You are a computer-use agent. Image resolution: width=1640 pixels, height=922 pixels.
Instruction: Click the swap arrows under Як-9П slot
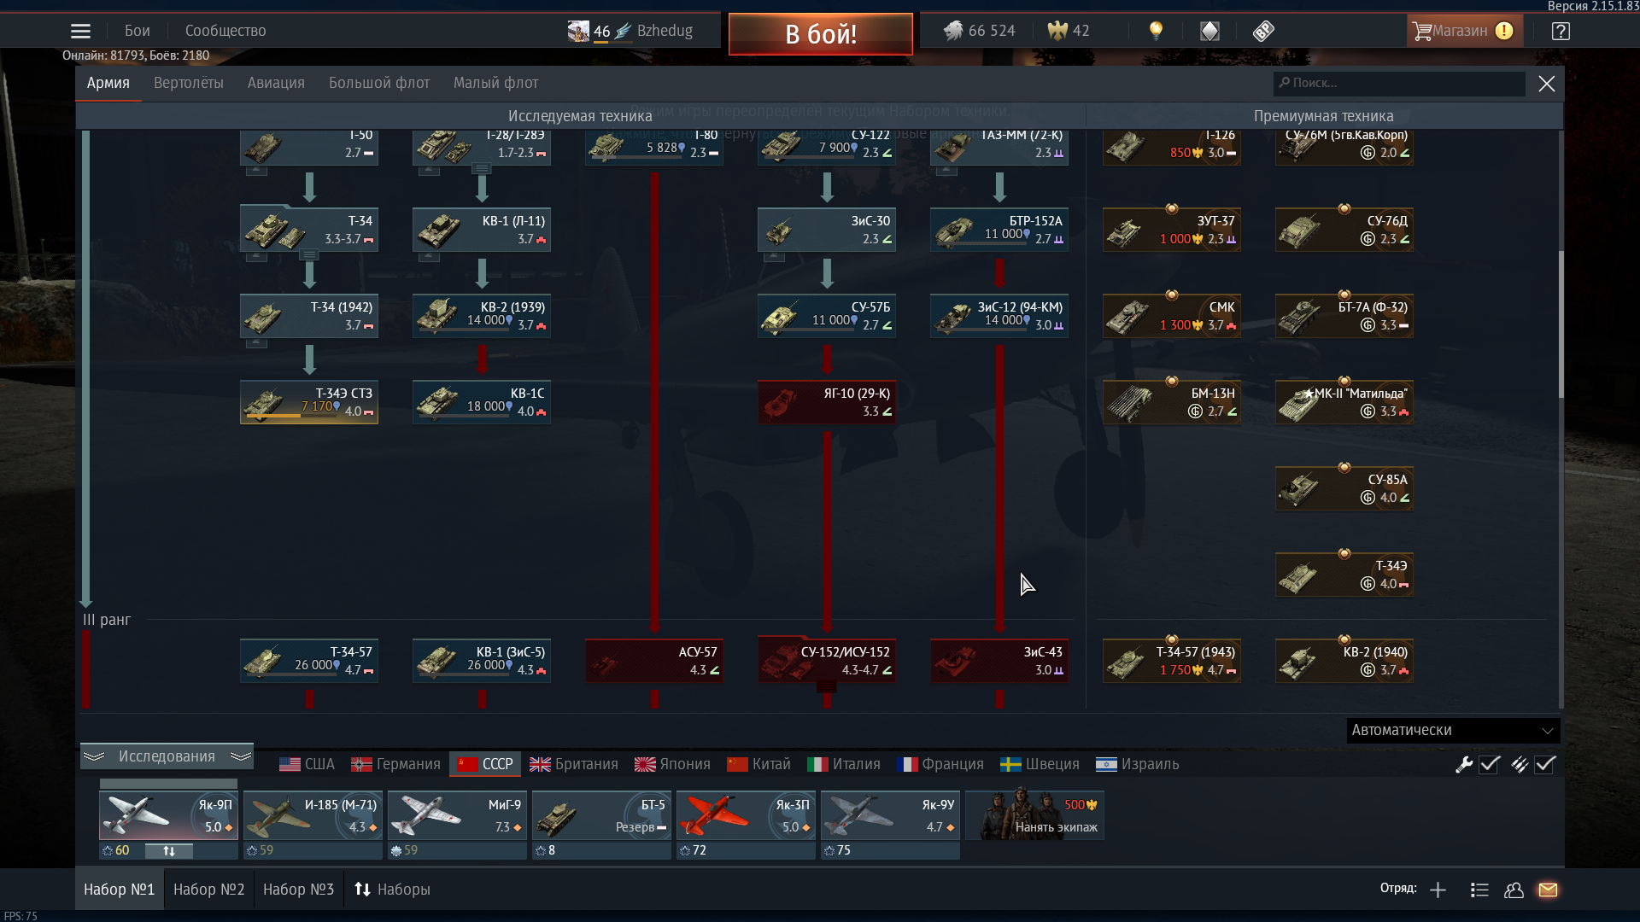(169, 851)
